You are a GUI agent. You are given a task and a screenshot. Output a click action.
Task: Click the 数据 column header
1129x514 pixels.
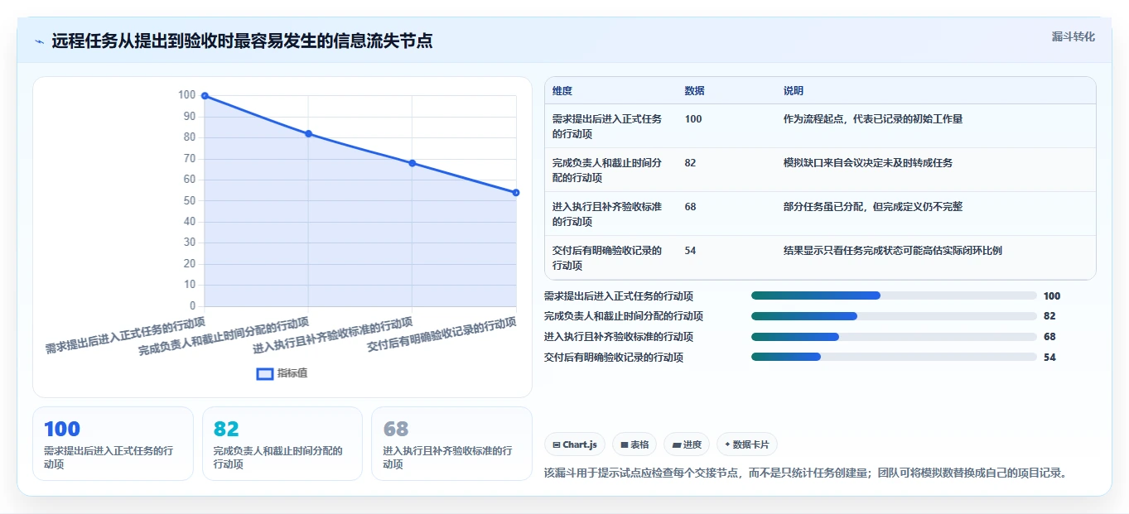695,91
